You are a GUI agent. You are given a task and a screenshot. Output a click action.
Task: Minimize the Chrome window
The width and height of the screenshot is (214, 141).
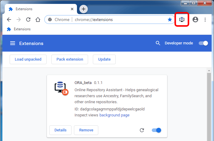(x=185, y=3)
